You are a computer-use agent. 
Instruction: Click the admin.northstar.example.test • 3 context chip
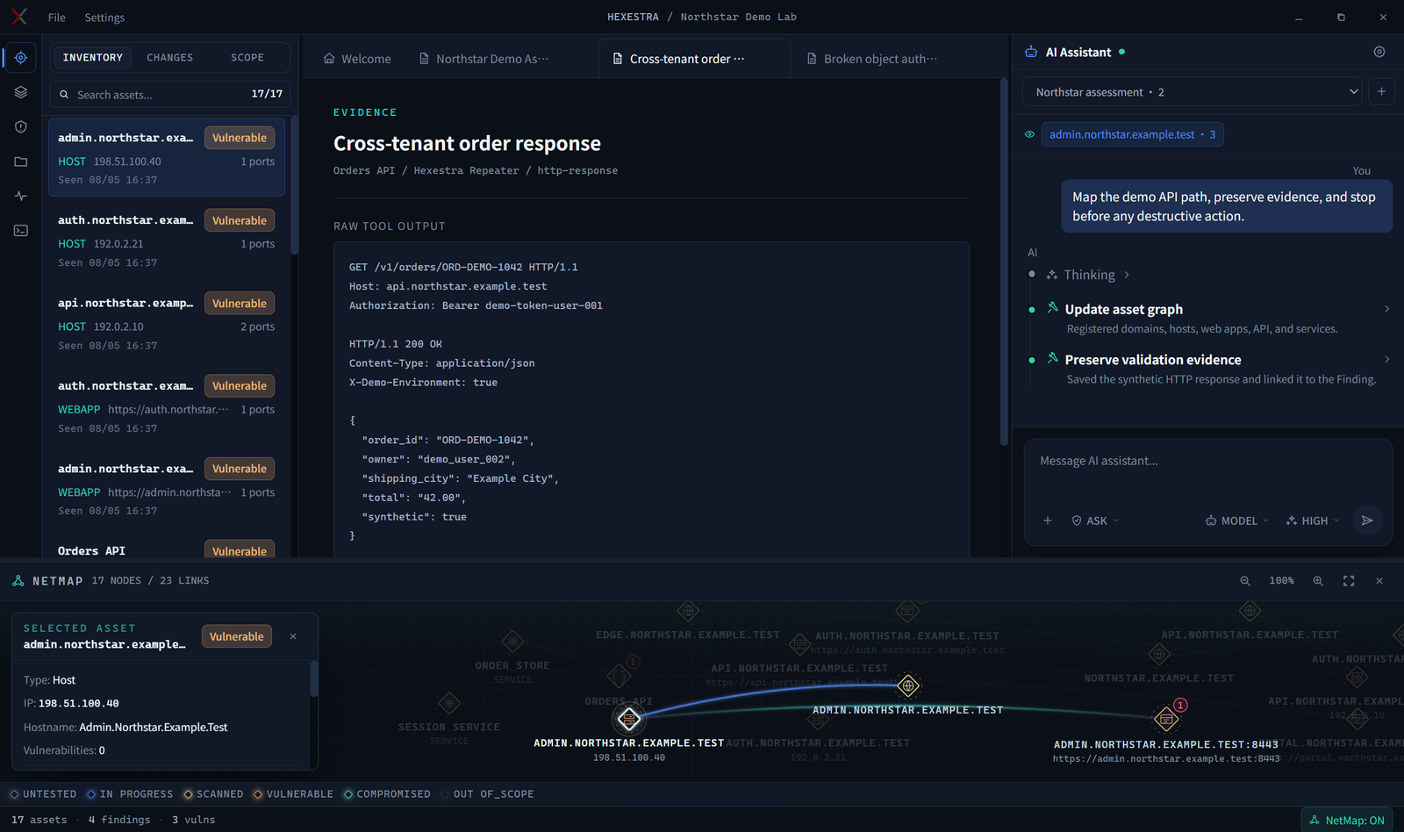1132,134
